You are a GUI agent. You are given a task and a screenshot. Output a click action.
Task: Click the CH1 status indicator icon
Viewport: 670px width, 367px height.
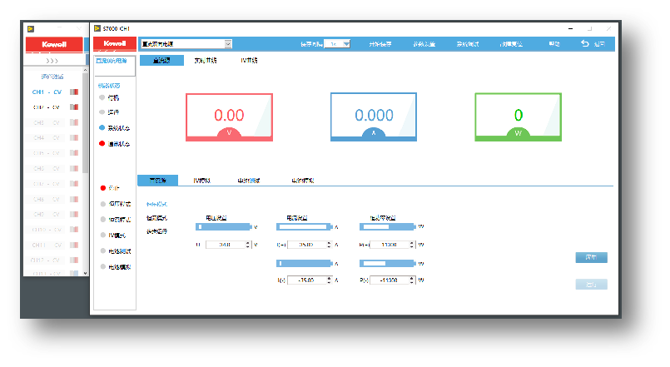click(73, 92)
